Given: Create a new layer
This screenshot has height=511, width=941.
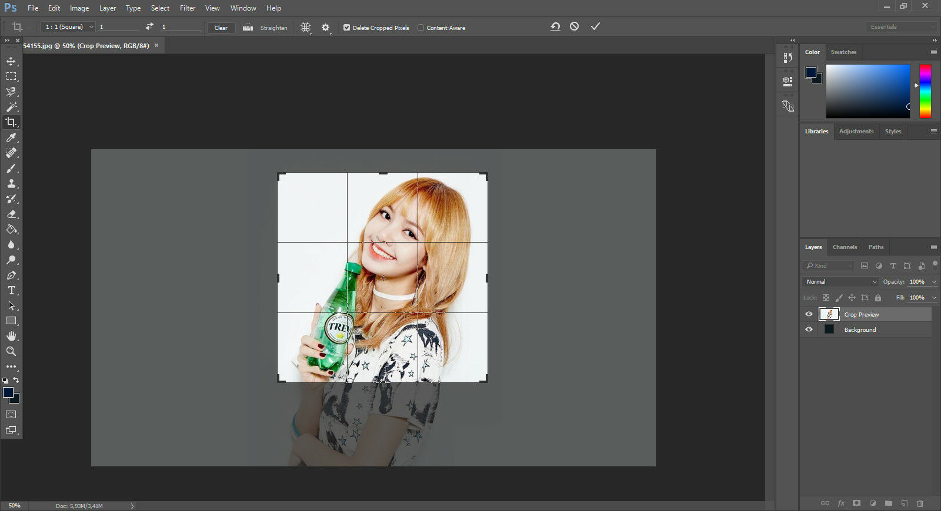Looking at the screenshot, I should coord(905,503).
